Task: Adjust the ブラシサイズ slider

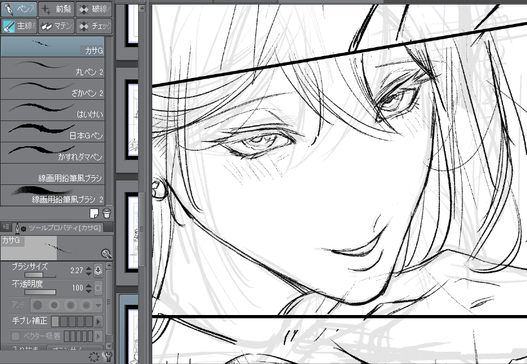Action: (41, 275)
